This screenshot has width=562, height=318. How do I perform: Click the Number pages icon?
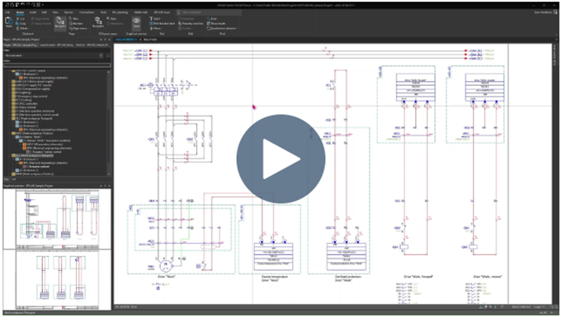point(76,23)
